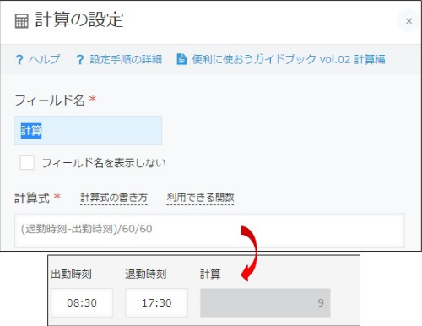Click the フィールド名を表示しない label text
Image resolution: width=422 pixels, height=326 pixels.
[104, 163]
